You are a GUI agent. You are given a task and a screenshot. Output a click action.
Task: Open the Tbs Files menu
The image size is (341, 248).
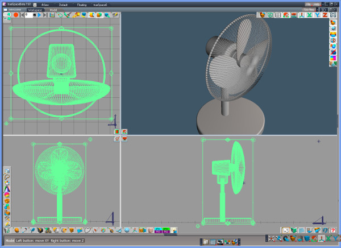click(309, 10)
